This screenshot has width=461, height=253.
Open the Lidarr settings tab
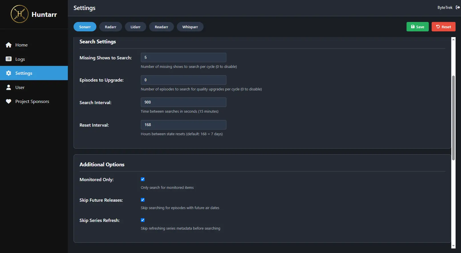(x=135, y=27)
